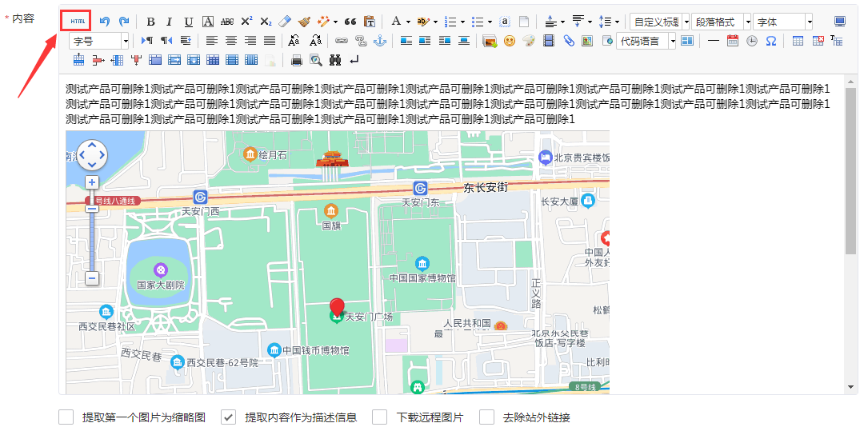This screenshot has width=864, height=439.
Task: Insert a video with film icon
Action: tap(548, 41)
